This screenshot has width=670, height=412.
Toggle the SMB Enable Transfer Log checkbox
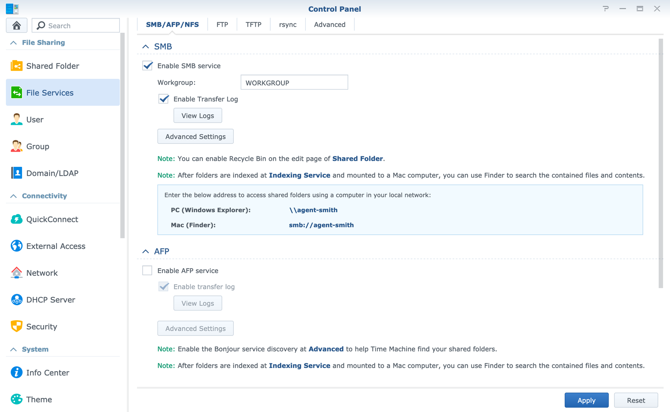164,99
